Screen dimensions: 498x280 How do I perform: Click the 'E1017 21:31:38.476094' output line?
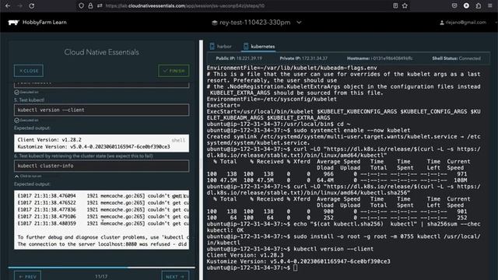(x=103, y=196)
